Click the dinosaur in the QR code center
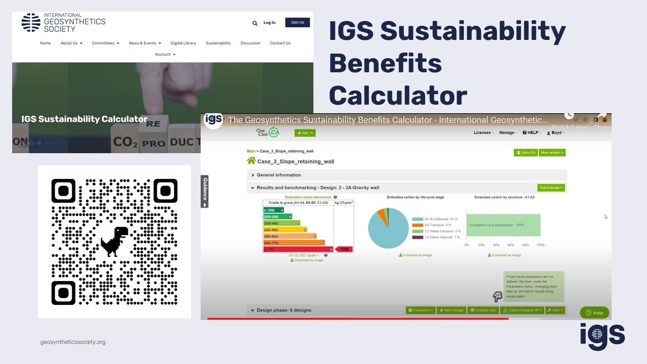Screen dimensions: 647x364 pyautogui.click(x=114, y=241)
